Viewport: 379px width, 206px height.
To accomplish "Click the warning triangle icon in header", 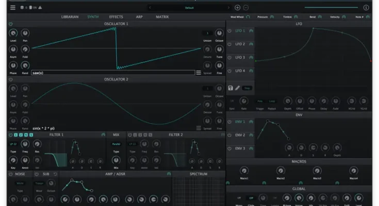I will 40,8.
